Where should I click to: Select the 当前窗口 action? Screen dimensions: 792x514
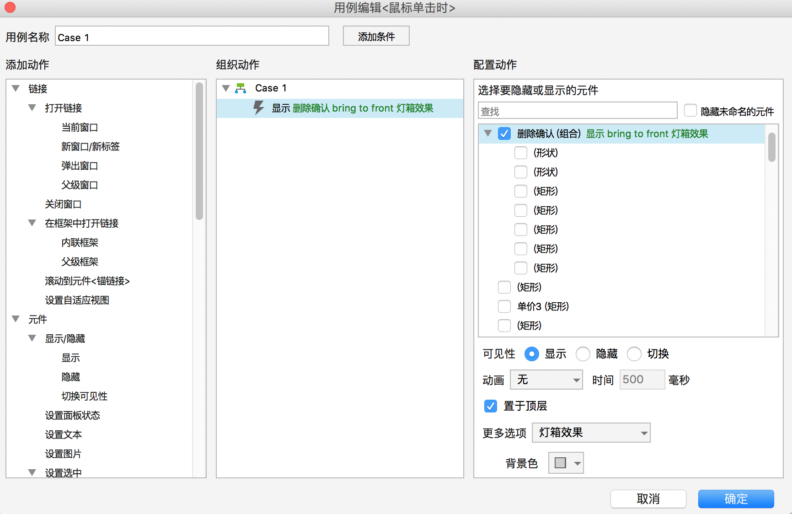80,127
